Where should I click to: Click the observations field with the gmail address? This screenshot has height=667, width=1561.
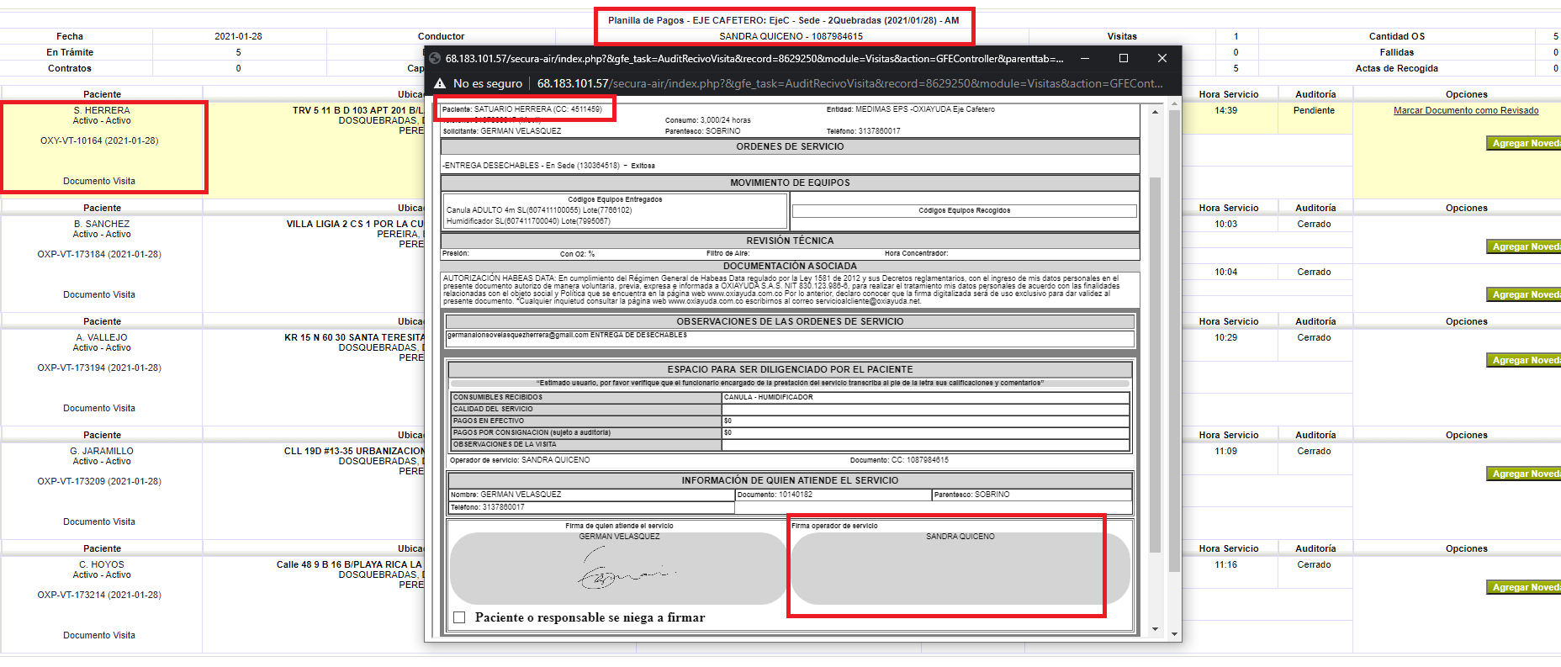point(790,338)
